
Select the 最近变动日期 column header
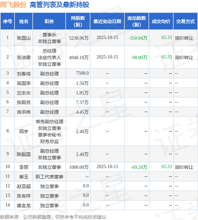[107, 21]
